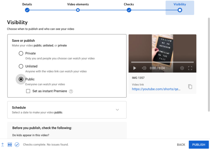
Task: Enable Set as instant Premiere checkbox
Action: click(x=28, y=91)
